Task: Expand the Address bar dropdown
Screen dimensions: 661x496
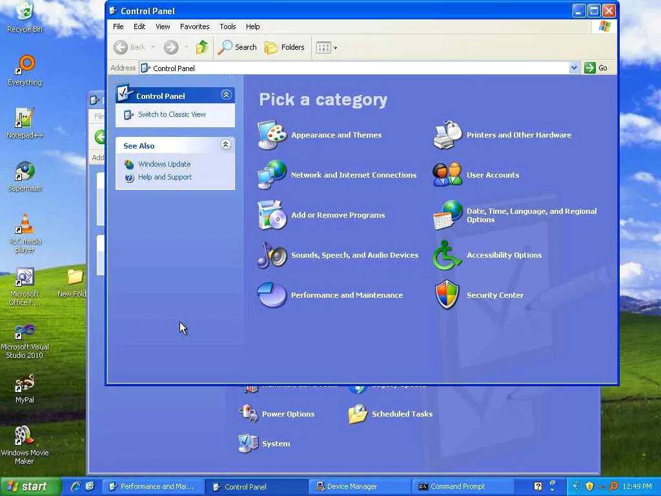Action: coord(574,68)
